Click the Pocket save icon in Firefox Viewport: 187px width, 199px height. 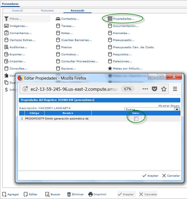click(x=155, y=89)
